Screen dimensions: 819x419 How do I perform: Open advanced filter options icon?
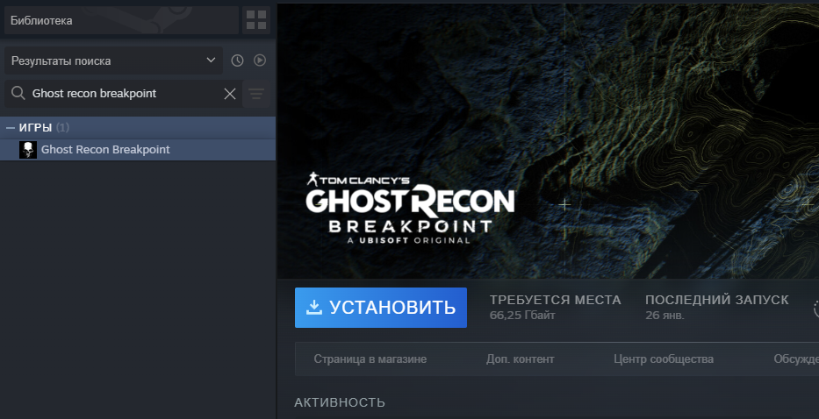[256, 94]
